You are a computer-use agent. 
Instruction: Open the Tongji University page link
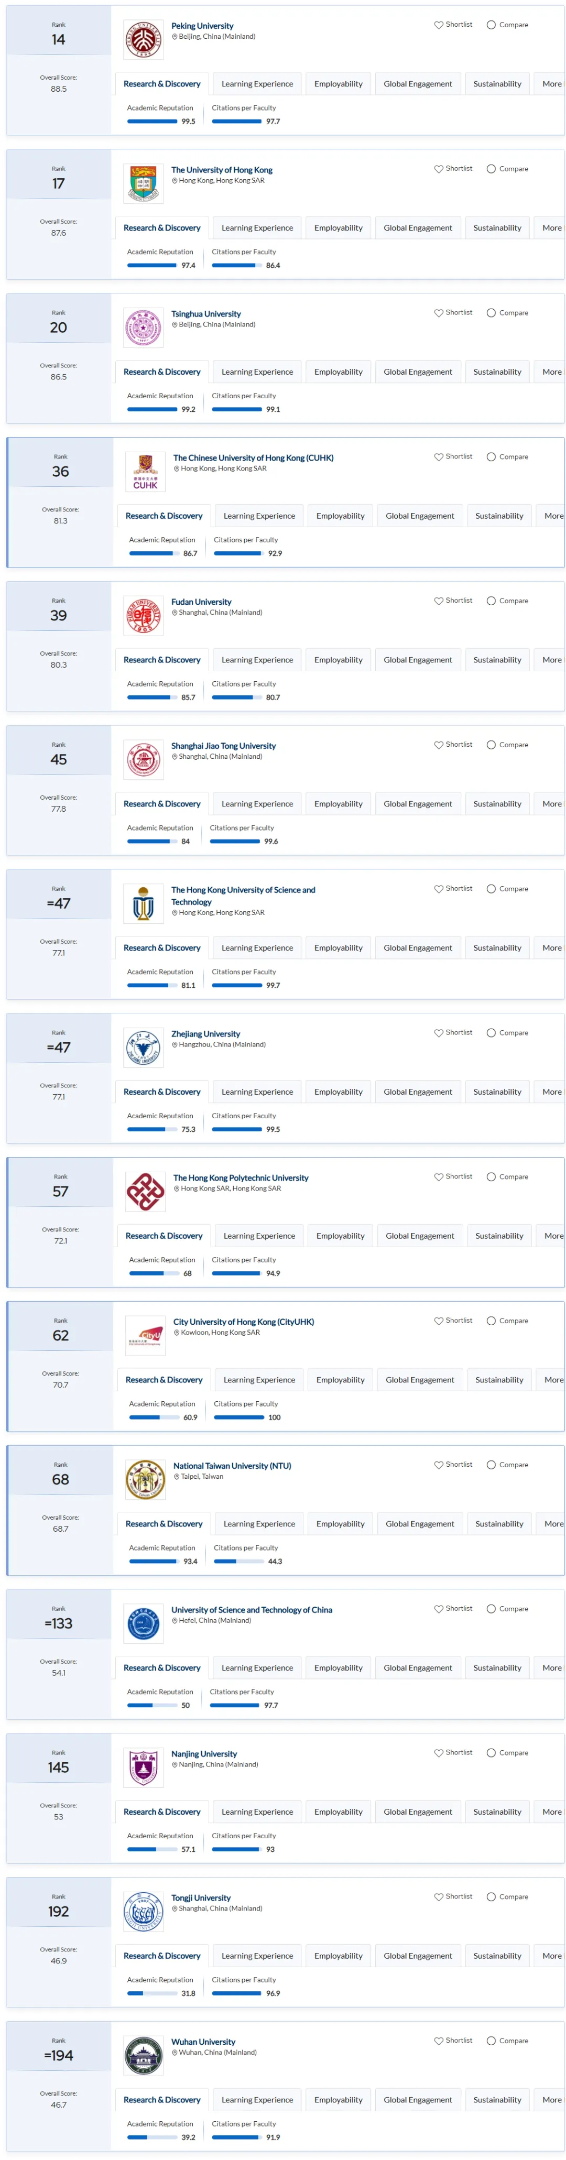pyautogui.click(x=201, y=1899)
